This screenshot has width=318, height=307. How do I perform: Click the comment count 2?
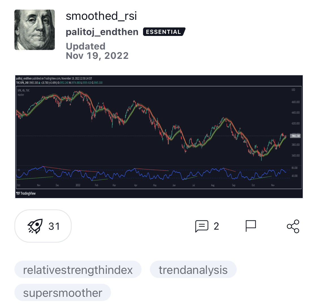pyautogui.click(x=216, y=226)
